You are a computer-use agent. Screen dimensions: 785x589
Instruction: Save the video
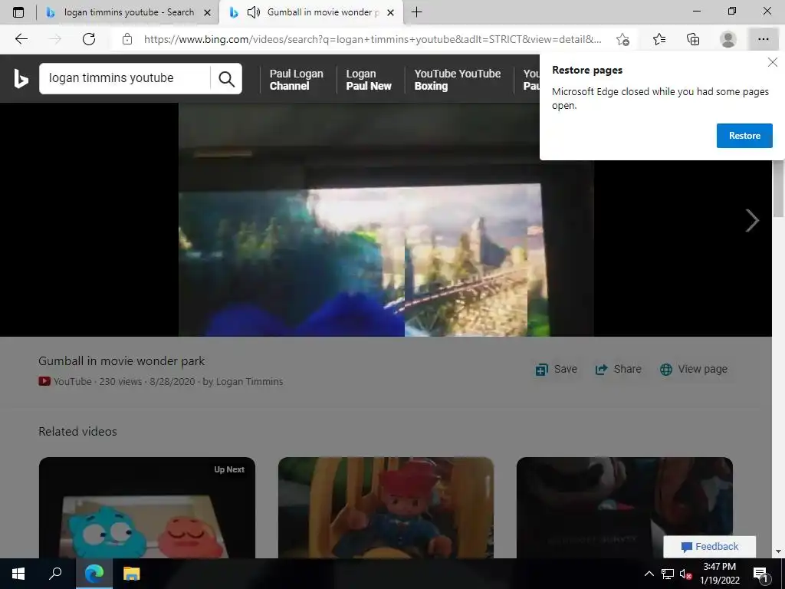tap(557, 369)
